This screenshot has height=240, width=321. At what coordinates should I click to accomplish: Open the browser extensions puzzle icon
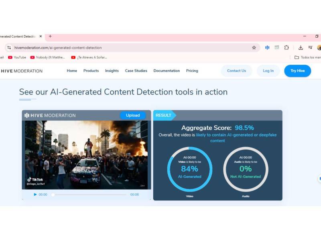286,48
